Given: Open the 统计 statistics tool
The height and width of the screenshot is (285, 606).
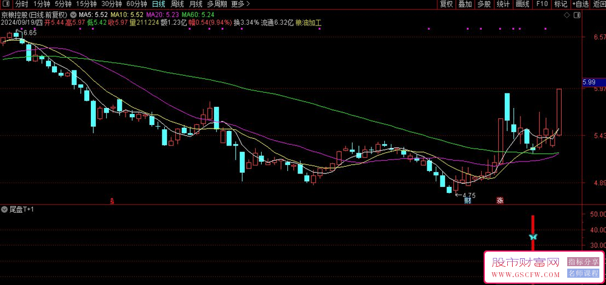Looking at the screenshot, I should 503,4.
